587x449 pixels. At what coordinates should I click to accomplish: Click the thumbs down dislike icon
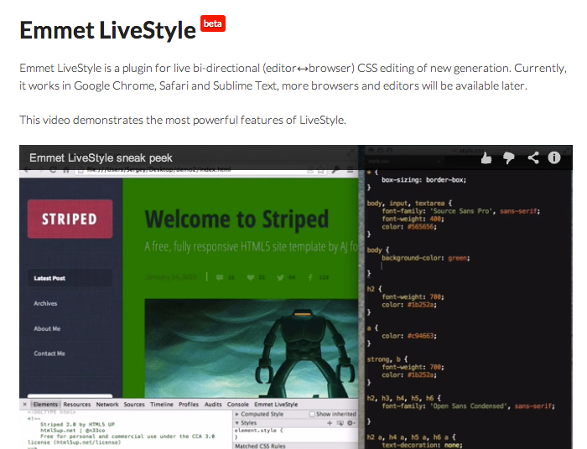tap(509, 157)
